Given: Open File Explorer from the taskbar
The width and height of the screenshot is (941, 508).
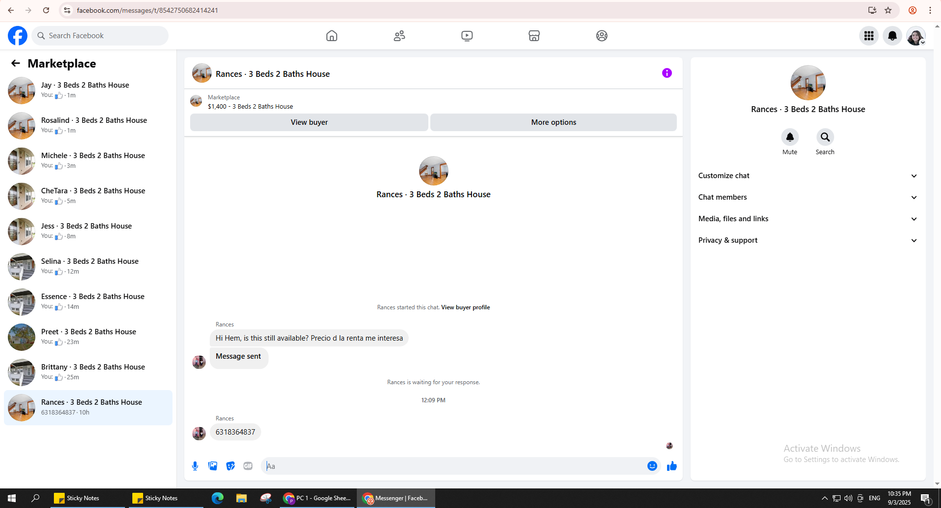Looking at the screenshot, I should pos(242,498).
